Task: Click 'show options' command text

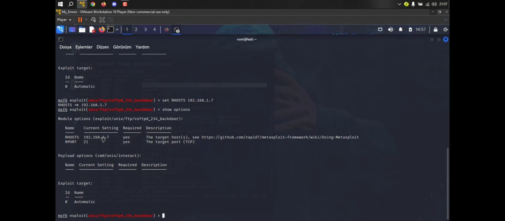Action: (x=176, y=110)
